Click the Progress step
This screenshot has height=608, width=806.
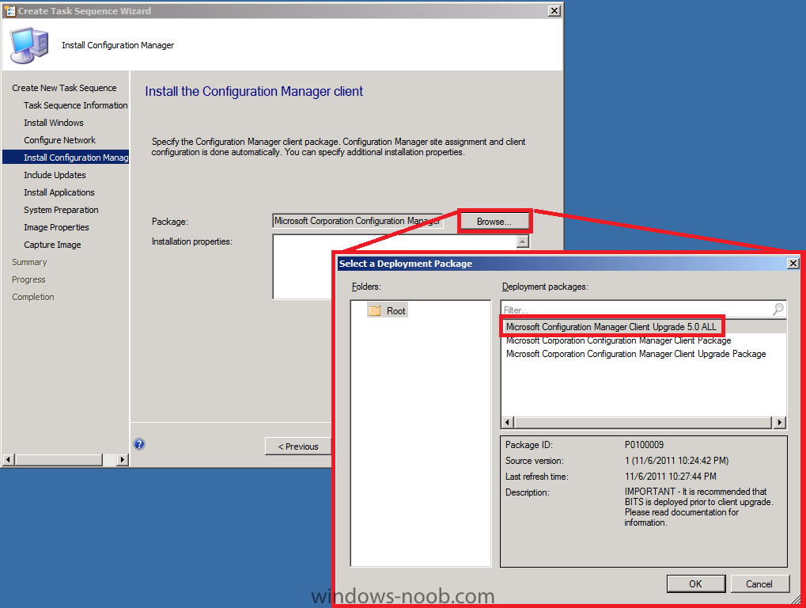[28, 279]
